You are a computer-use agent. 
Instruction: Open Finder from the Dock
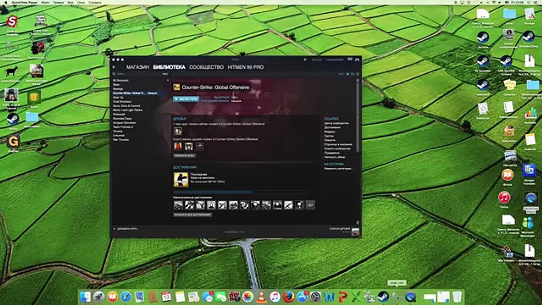[x=86, y=297]
